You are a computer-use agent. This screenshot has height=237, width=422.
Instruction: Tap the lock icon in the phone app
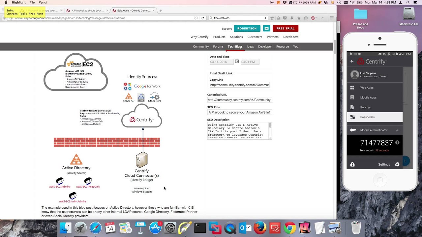pyautogui.click(x=352, y=165)
